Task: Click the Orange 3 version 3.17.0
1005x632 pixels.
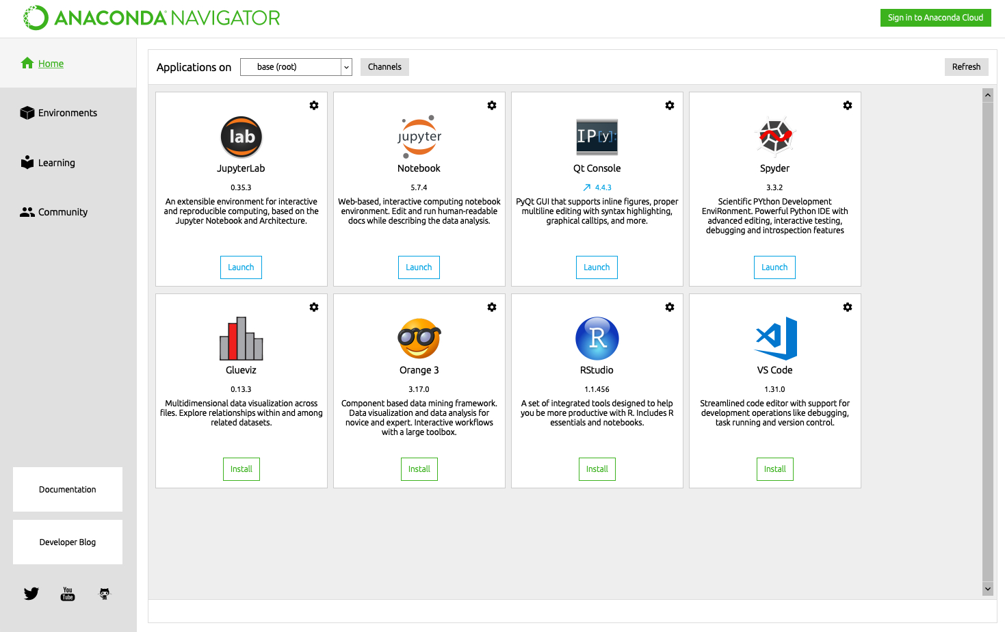Action: point(419,389)
